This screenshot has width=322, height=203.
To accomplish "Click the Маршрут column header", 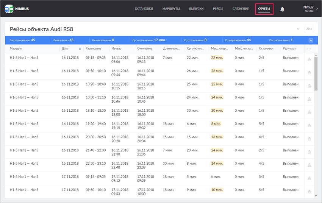I will 16,49.
